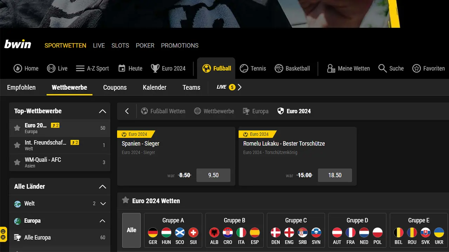Viewport: 449px width, 252px height.
Task: Select the Fußball ball icon
Action: [x=207, y=69]
